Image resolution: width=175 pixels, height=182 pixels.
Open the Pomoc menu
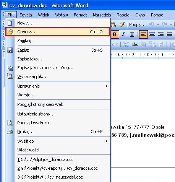[157, 15]
